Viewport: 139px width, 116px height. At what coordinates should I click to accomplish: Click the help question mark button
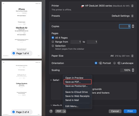coord(51,111)
